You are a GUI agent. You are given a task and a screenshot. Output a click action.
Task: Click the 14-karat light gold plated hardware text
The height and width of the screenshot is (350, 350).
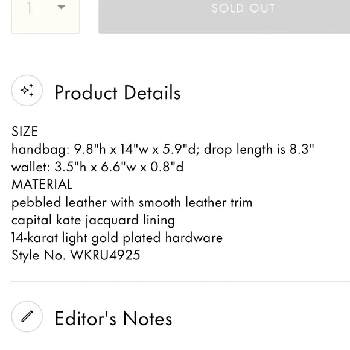(117, 238)
